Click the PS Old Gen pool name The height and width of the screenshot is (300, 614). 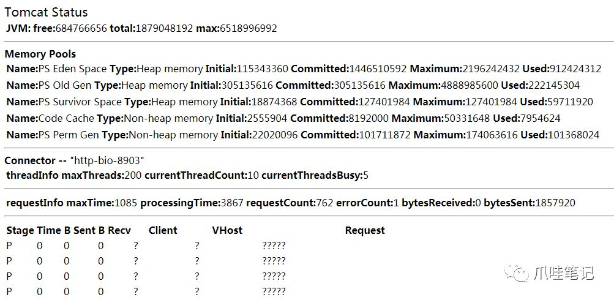[65, 85]
